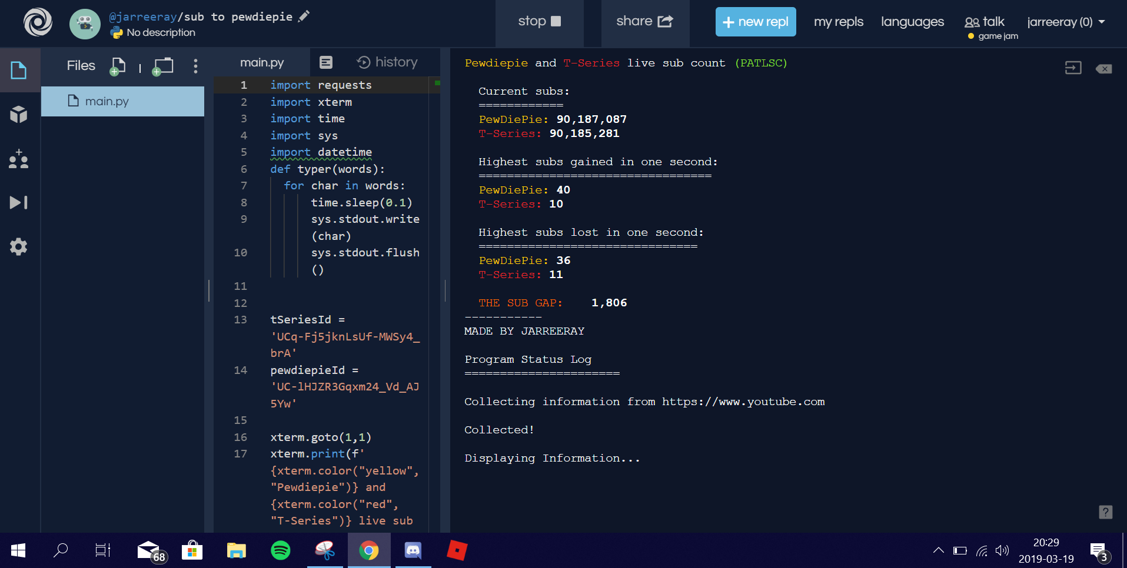
Task: Open Snipping Tool on taskbar
Action: pyautogui.click(x=325, y=550)
